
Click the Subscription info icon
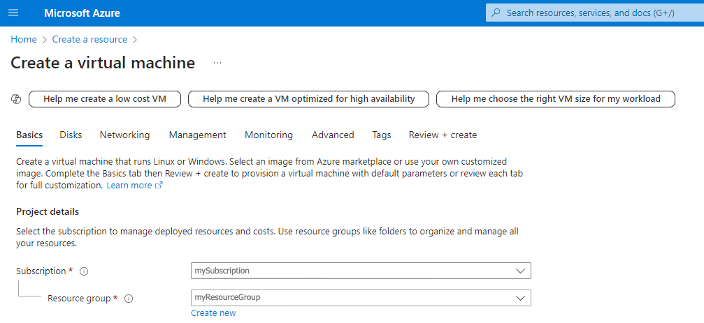pyautogui.click(x=84, y=271)
